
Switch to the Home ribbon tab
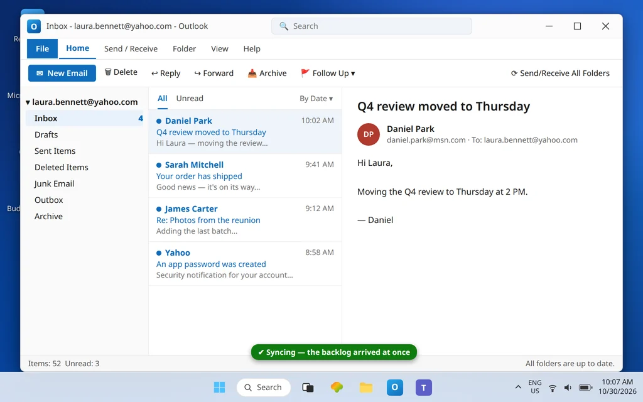(x=77, y=48)
